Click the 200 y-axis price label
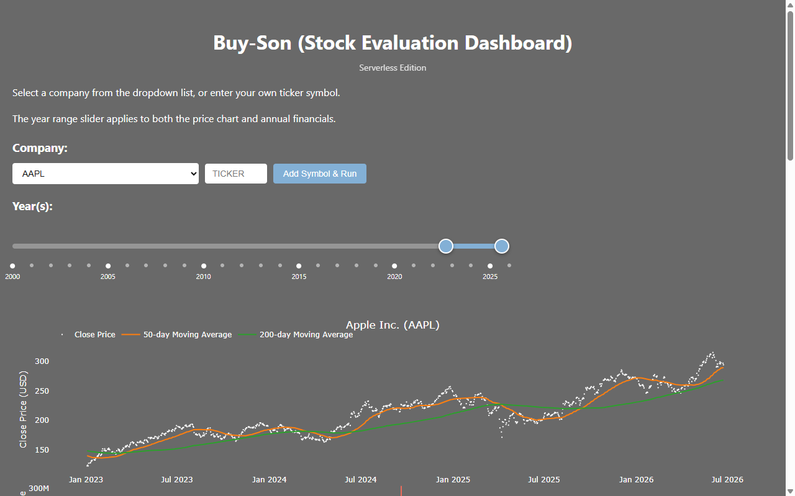This screenshot has height=496, width=795. pos(42,420)
